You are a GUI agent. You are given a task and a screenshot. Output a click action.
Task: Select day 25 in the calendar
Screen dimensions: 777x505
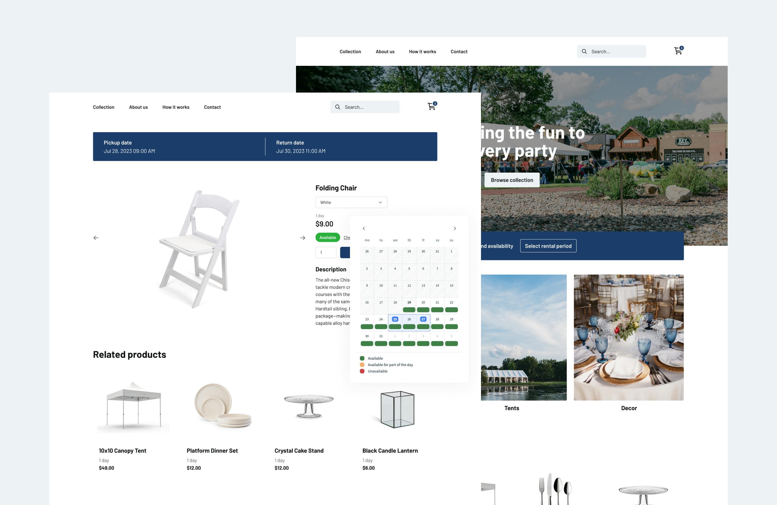[395, 319]
